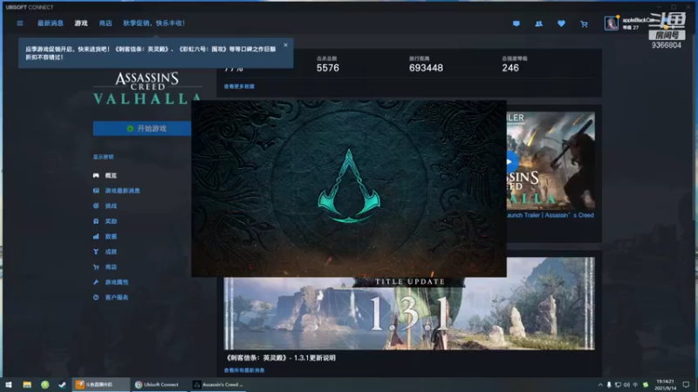Click the cart icon beside sidebar 商店
This screenshot has width=698, height=392.
point(96,267)
